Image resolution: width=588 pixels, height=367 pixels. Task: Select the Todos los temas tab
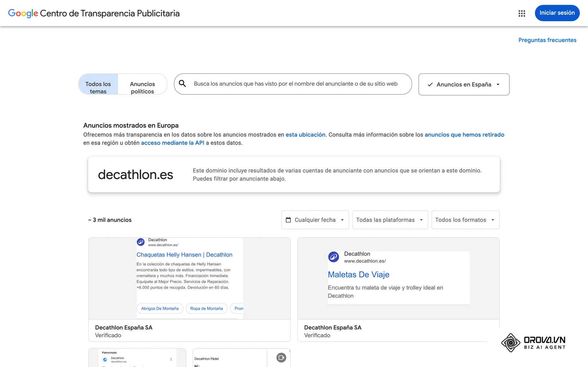(x=98, y=84)
